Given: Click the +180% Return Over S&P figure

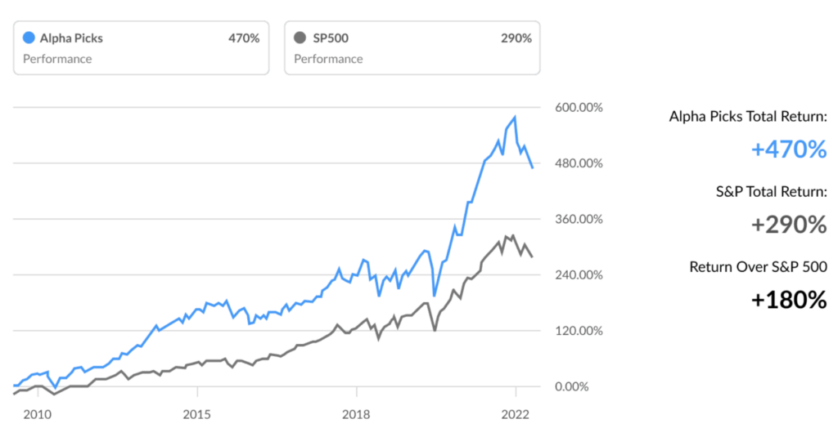Looking at the screenshot, I should (x=789, y=300).
